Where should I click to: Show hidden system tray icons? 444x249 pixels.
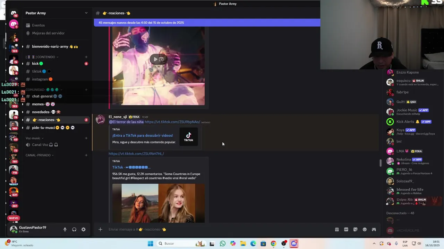(374, 243)
